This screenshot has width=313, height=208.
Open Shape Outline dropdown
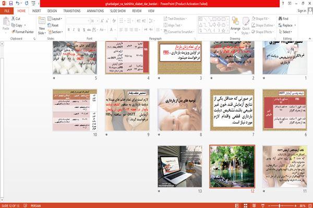coord(263,25)
